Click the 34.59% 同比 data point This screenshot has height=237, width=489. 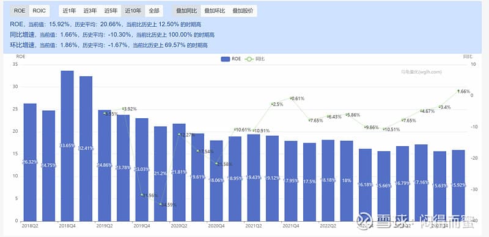point(160,204)
